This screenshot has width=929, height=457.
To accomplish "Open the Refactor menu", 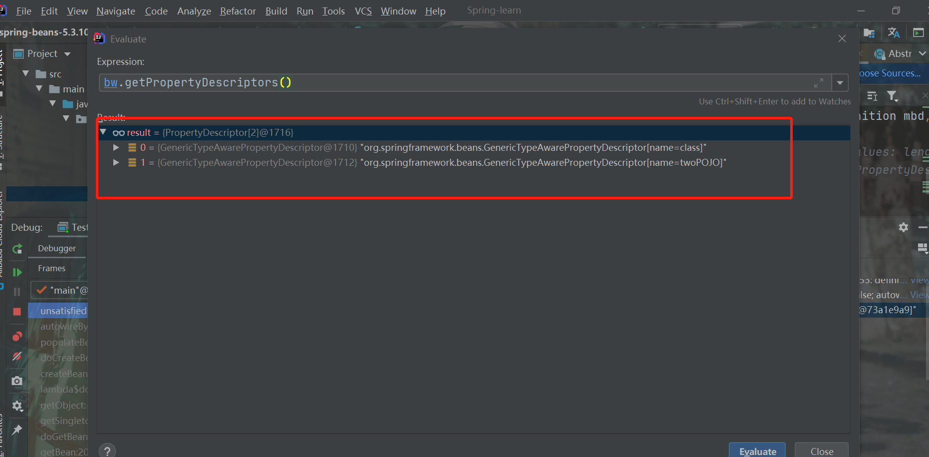I will 238,11.
